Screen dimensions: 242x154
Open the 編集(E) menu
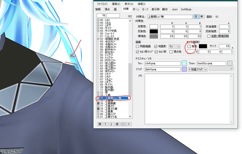(x=116, y=4)
